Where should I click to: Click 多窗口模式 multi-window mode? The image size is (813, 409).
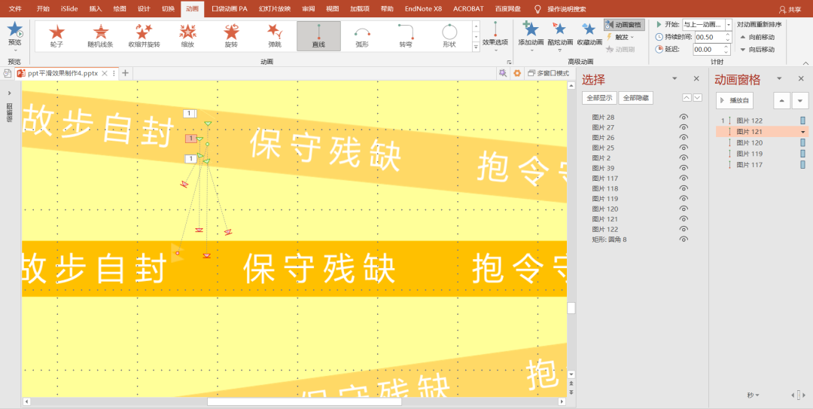point(549,73)
